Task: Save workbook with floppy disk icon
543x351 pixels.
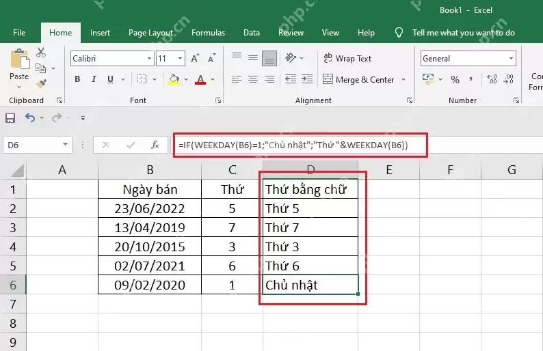Action: coord(10,118)
